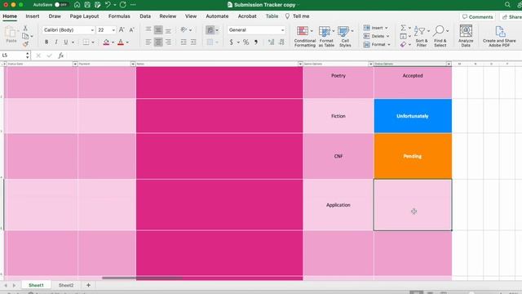
Task: Select the Sheet2 tab
Action: pyautogui.click(x=66, y=285)
